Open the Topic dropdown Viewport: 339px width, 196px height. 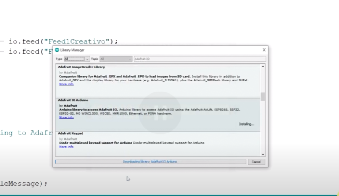coord(116,59)
